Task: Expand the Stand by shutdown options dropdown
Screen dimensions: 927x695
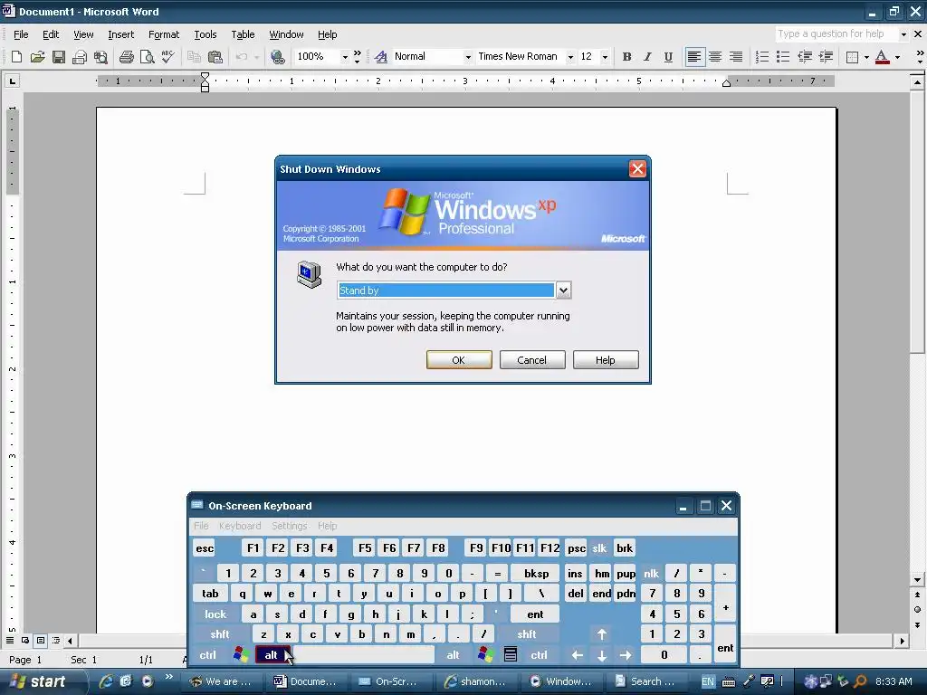Action: pyautogui.click(x=563, y=290)
